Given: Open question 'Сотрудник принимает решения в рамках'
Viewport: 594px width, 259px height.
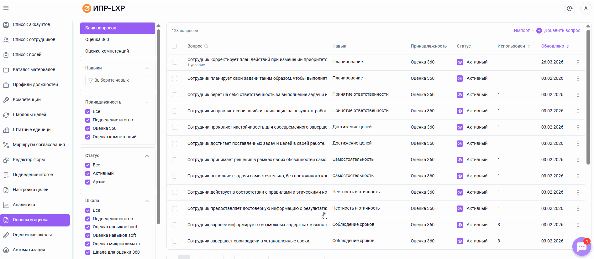Looking at the screenshot, I should click(x=257, y=160).
